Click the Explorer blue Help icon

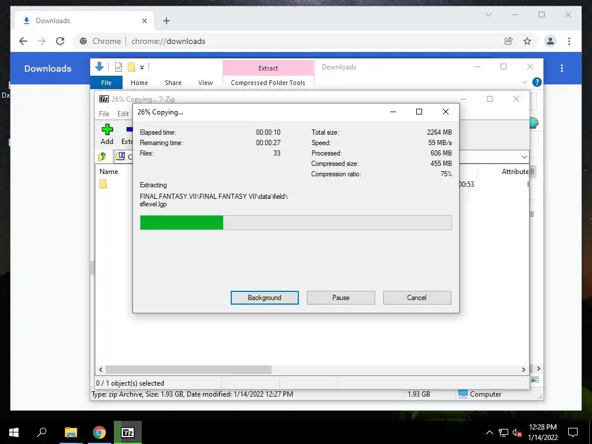pos(536,82)
